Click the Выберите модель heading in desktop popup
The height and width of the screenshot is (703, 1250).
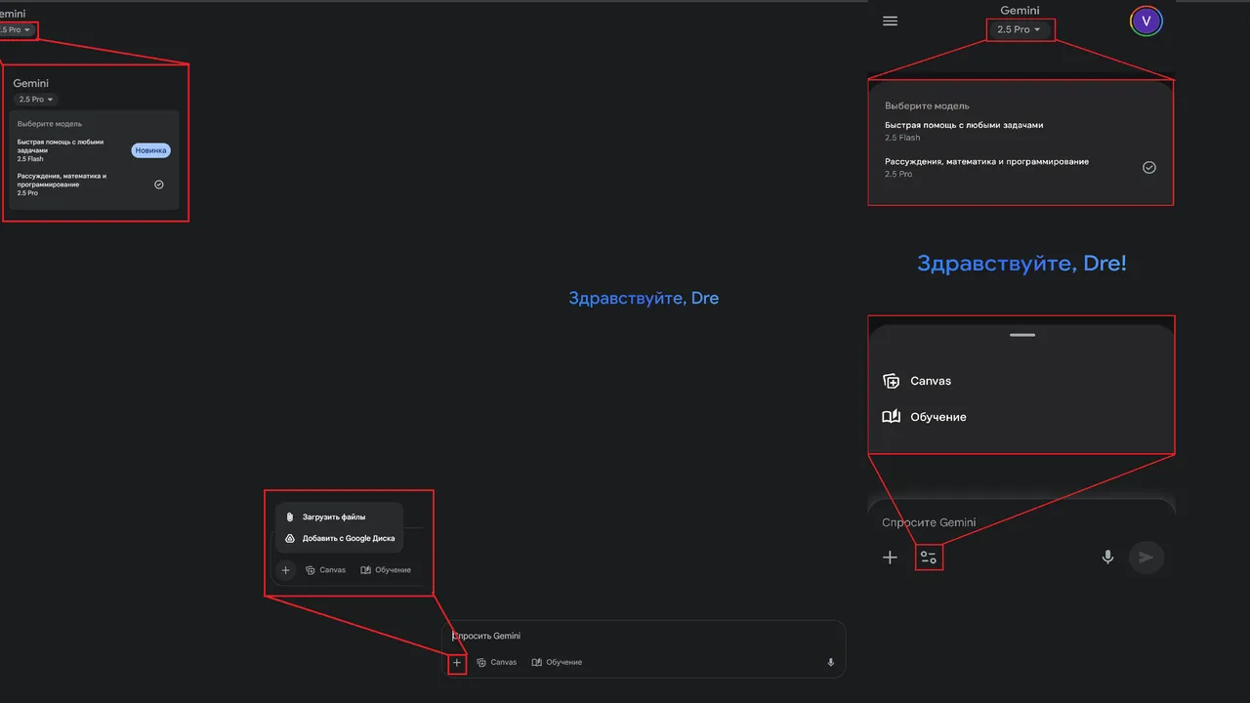[50, 124]
